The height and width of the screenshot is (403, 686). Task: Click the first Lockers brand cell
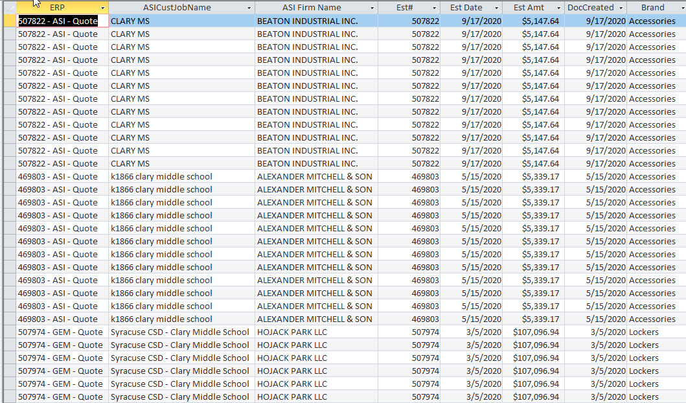pos(656,332)
